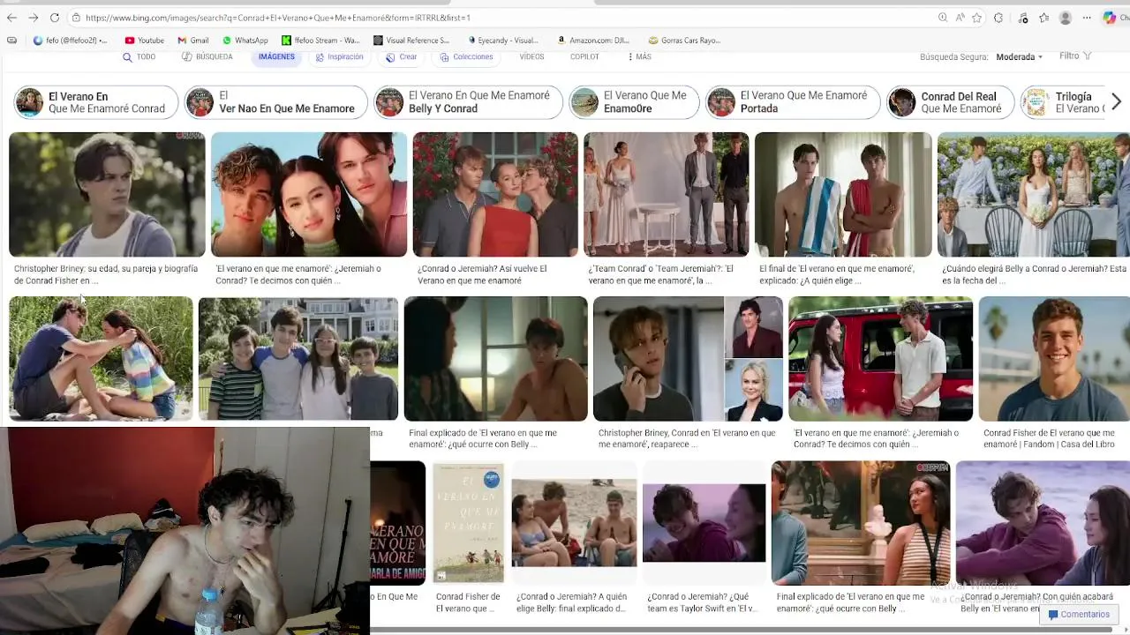The width and height of the screenshot is (1130, 635).
Task: Select 'Ver Nao En Que Me Enamore' chip
Action: [276, 102]
